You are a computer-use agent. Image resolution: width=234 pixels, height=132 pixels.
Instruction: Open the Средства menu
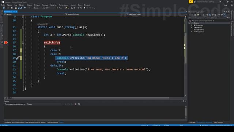[x=53, y=5]
